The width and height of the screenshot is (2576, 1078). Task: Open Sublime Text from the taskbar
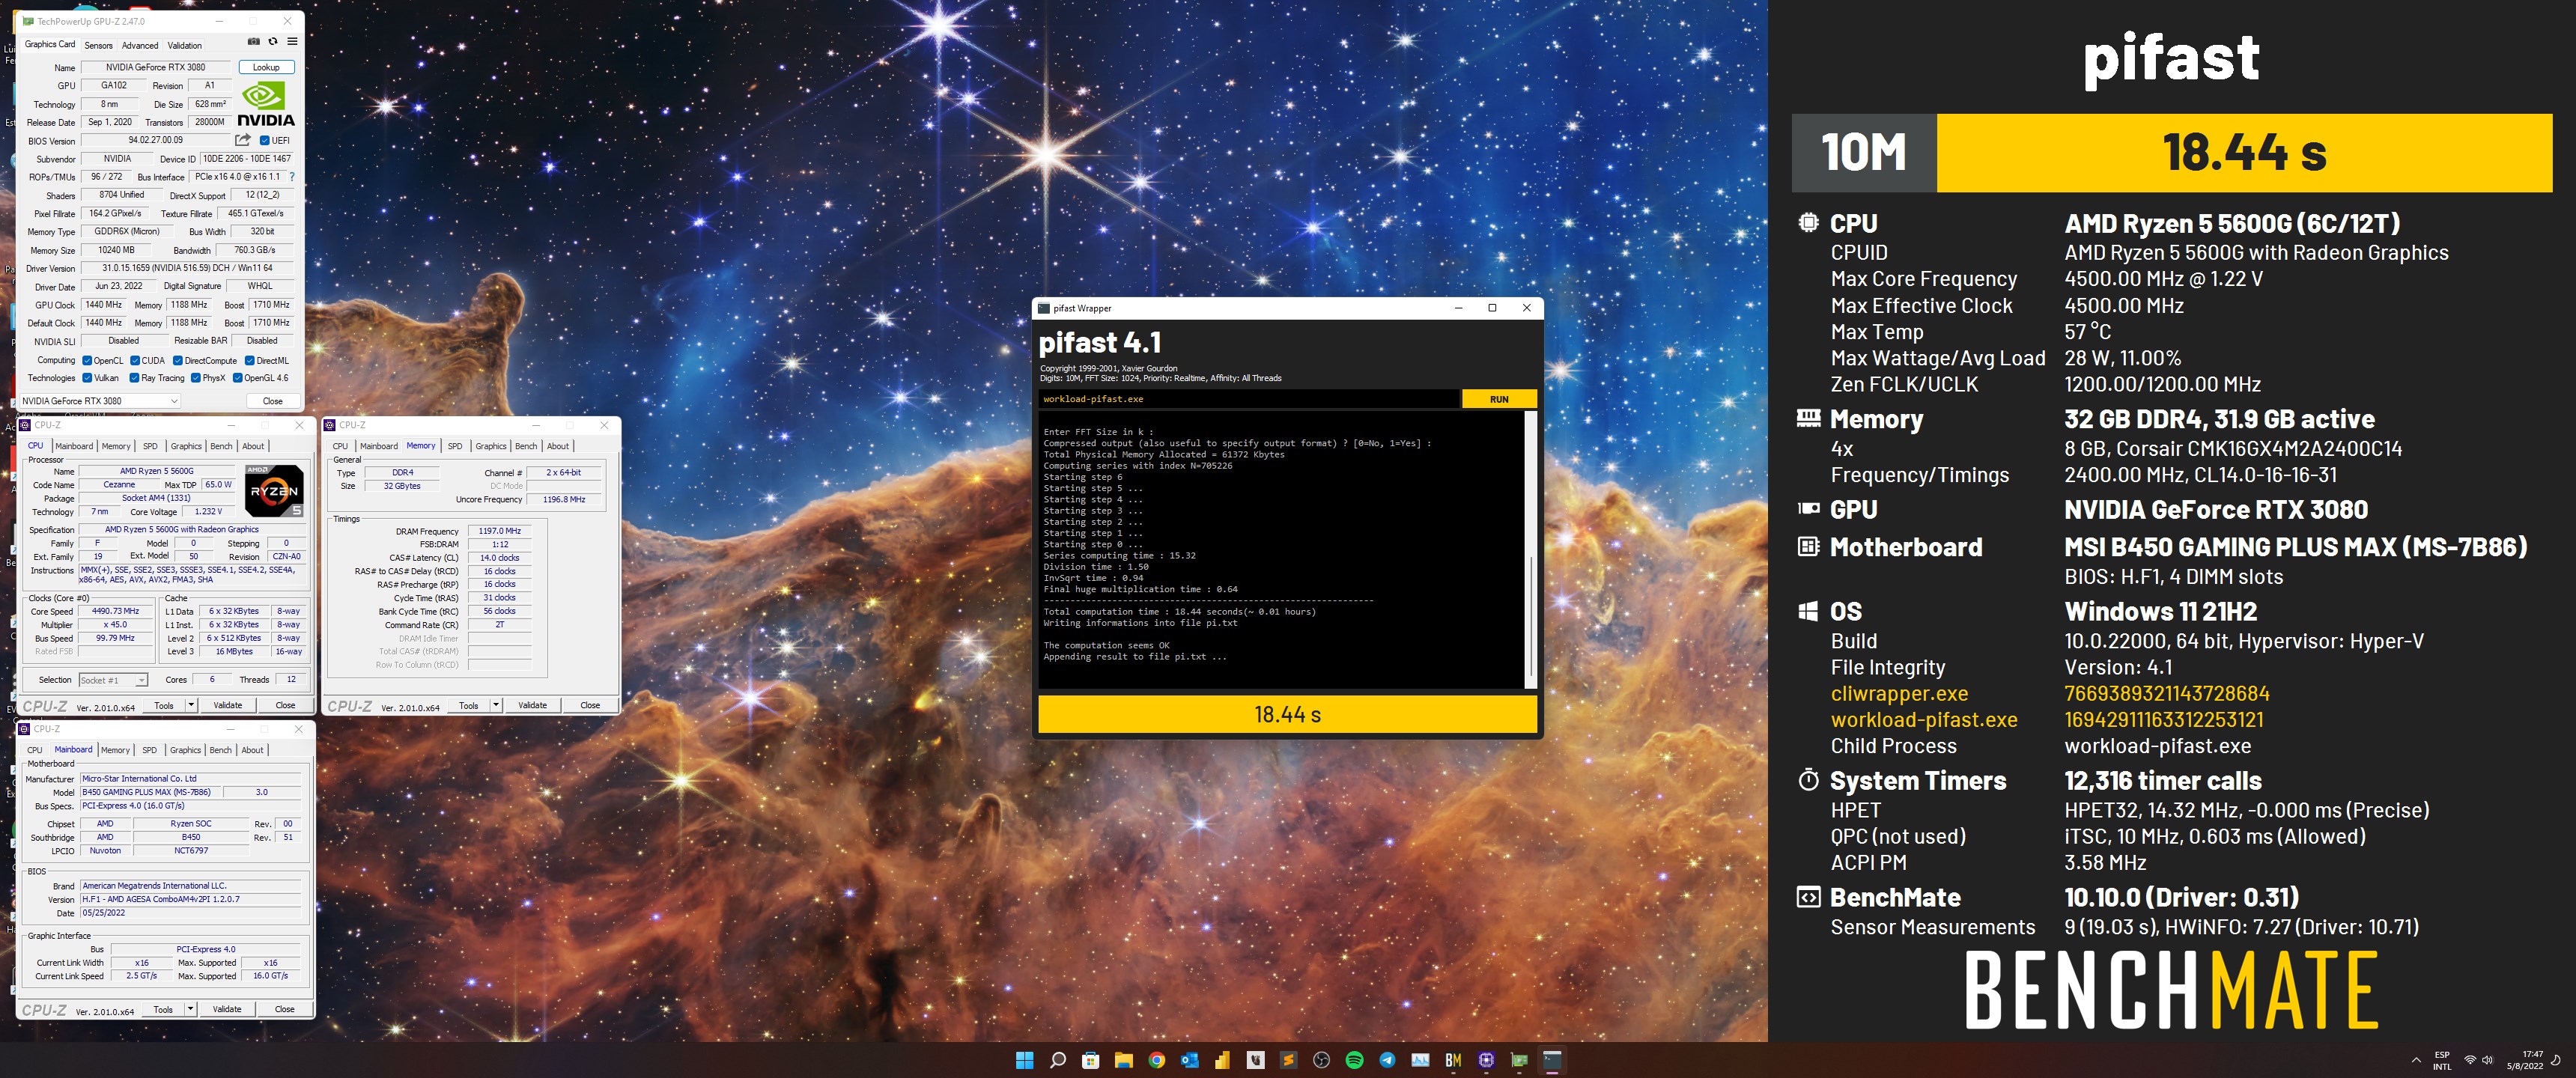coord(1289,1060)
